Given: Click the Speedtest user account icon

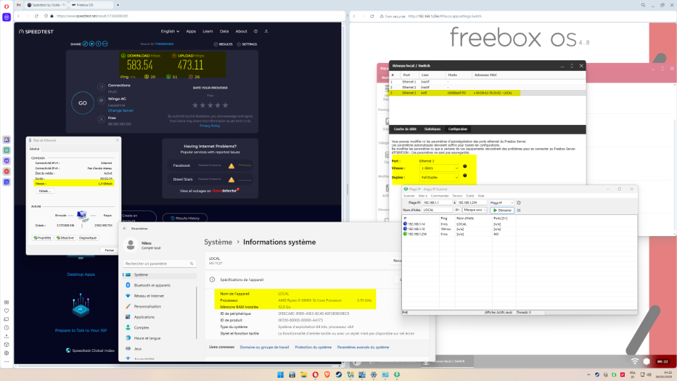Looking at the screenshot, I should [266, 31].
